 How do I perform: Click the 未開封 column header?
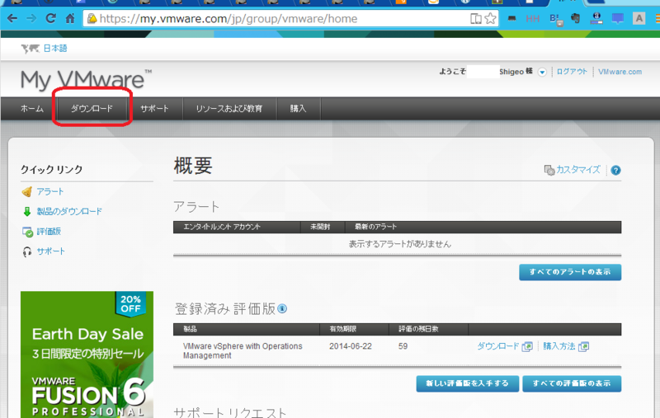[320, 227]
